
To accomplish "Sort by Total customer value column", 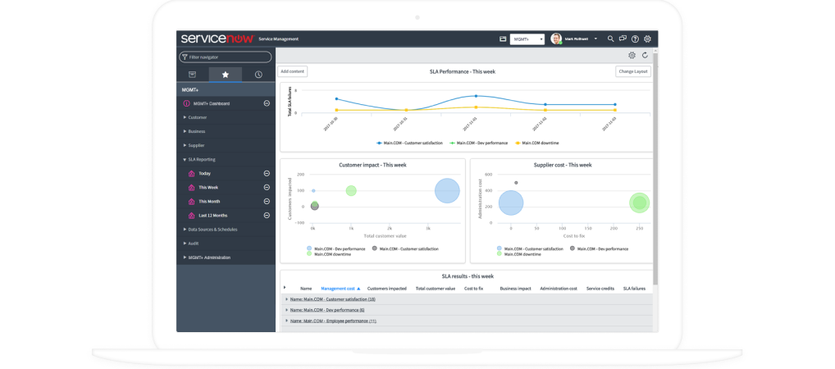I will coord(435,289).
